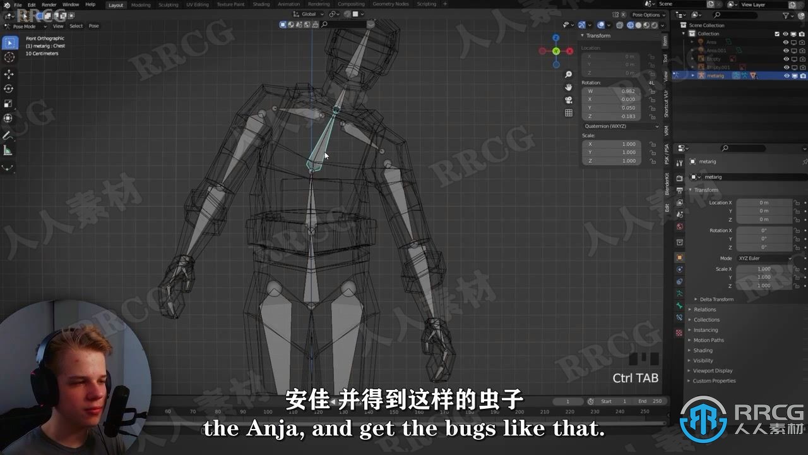Image resolution: width=808 pixels, height=455 pixels.
Task: Click the End frame field 250
Action: point(650,401)
